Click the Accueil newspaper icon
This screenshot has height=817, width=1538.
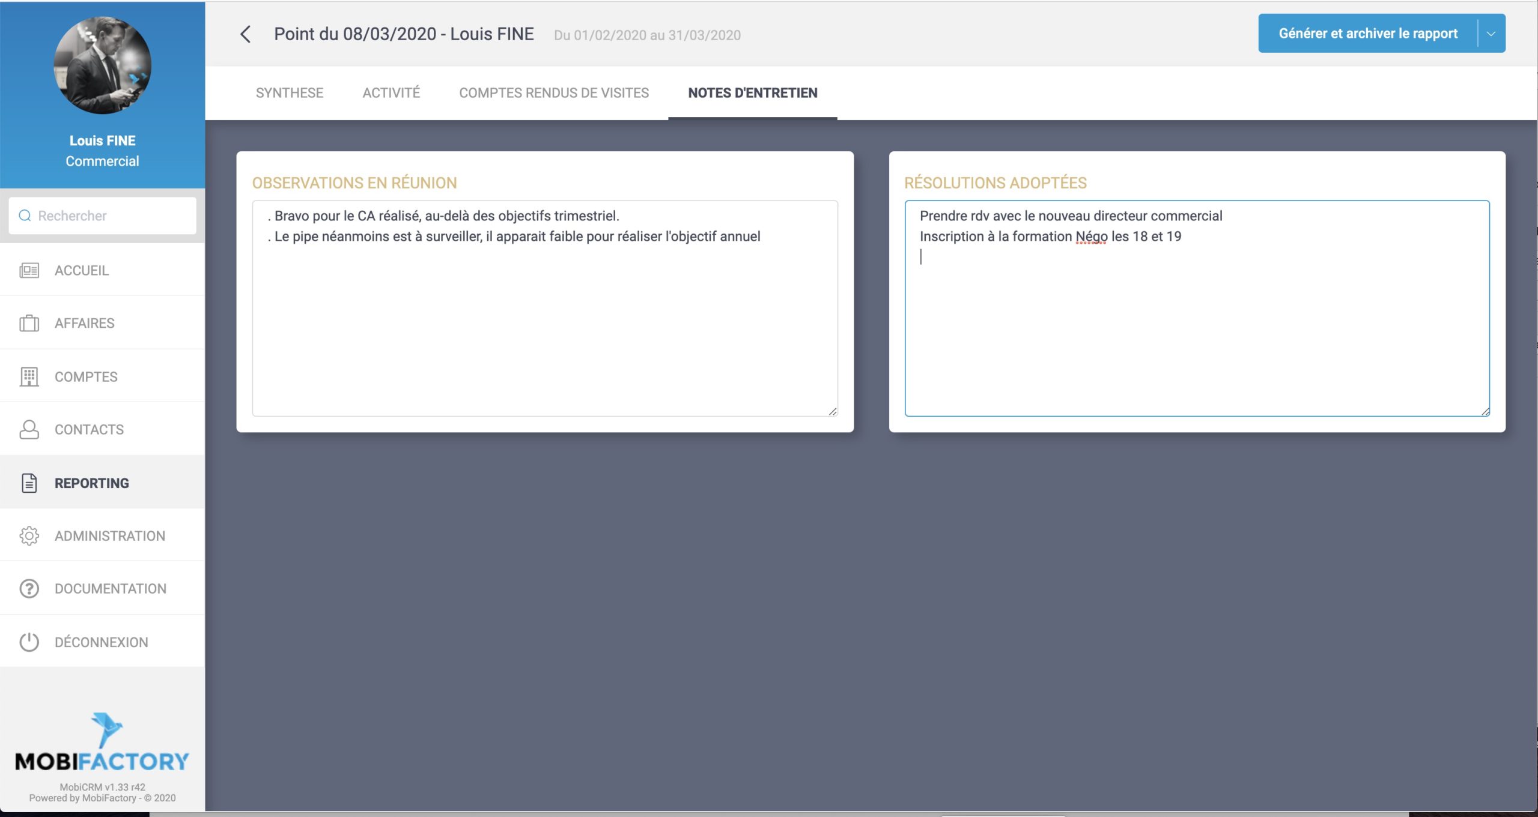coord(29,271)
